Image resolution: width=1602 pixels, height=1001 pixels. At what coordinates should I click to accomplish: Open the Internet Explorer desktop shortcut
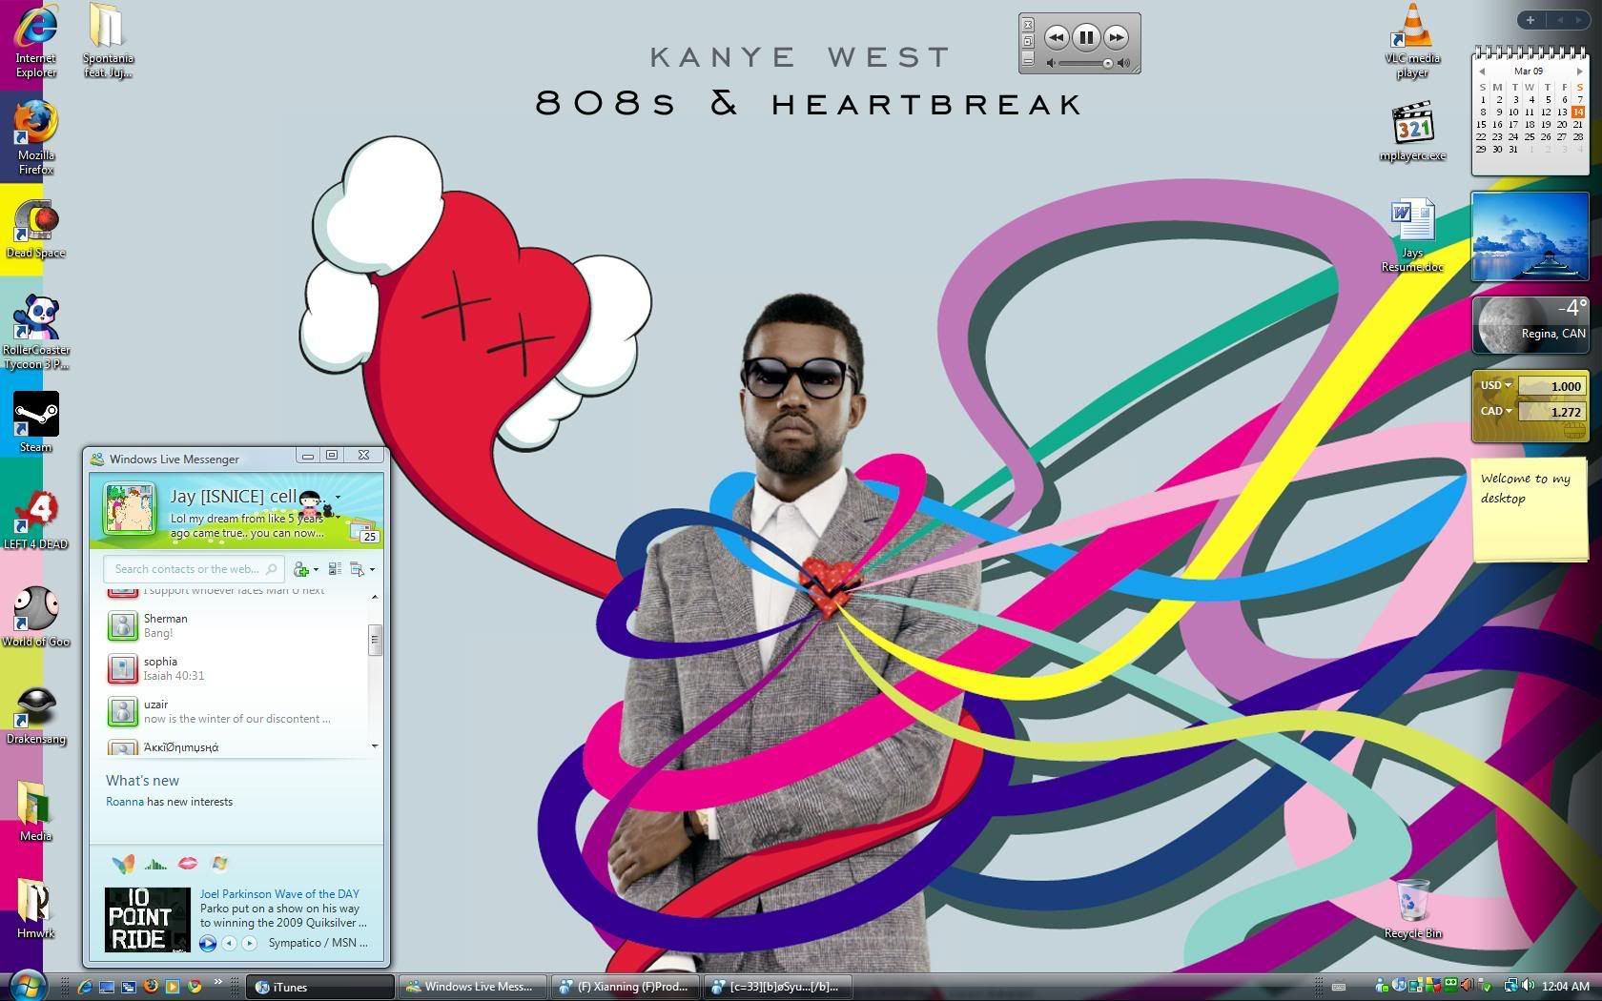click(x=36, y=40)
